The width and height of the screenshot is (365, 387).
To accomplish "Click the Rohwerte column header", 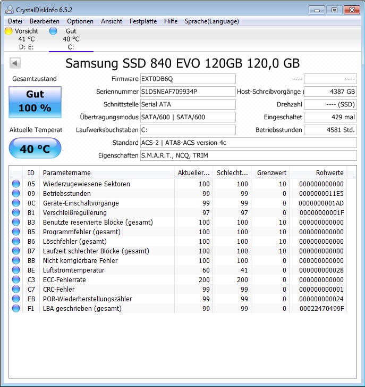I will tap(318, 173).
